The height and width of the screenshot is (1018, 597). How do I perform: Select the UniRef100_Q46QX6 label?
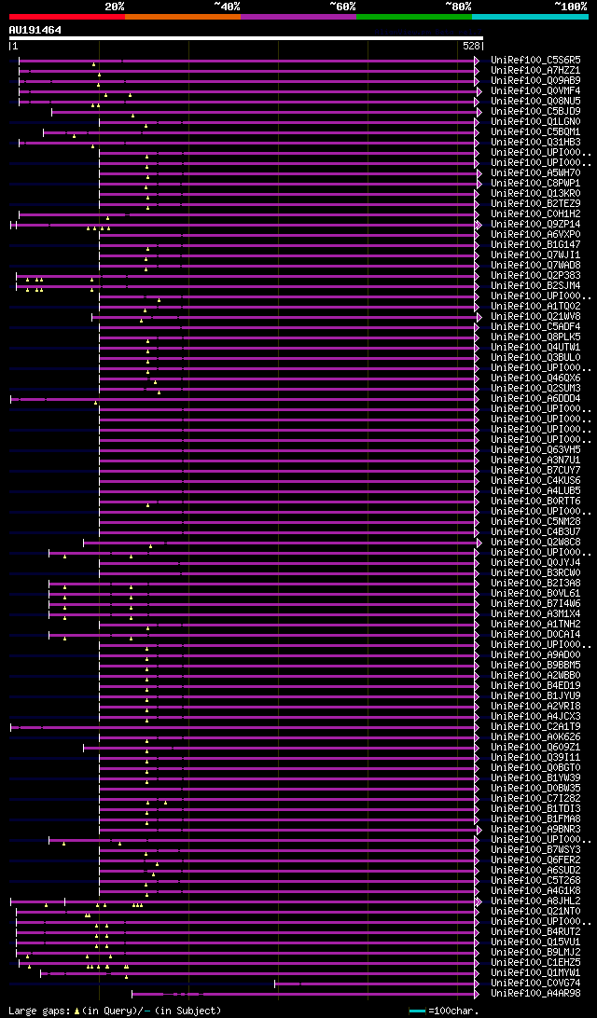tap(536, 378)
